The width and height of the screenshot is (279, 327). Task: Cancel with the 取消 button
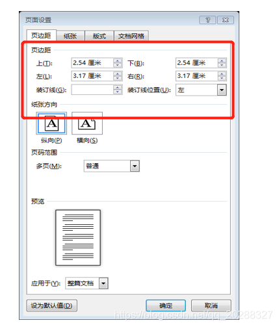211,306
